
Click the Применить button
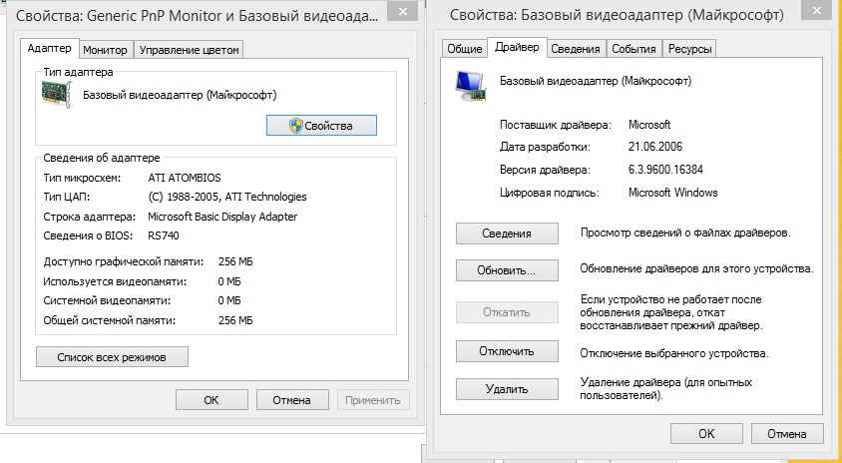coord(373,400)
